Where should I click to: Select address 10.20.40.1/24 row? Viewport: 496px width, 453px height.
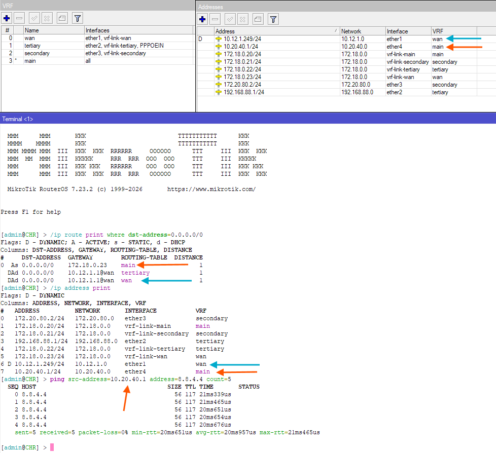(346, 47)
